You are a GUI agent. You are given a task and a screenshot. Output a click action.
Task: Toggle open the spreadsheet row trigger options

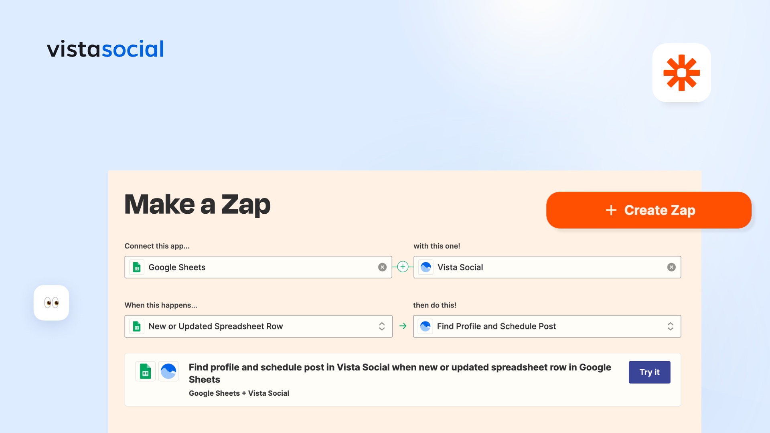pos(381,326)
